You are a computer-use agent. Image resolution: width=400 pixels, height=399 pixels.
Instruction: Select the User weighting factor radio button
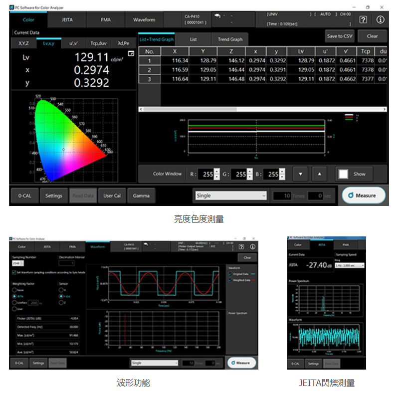point(14,309)
